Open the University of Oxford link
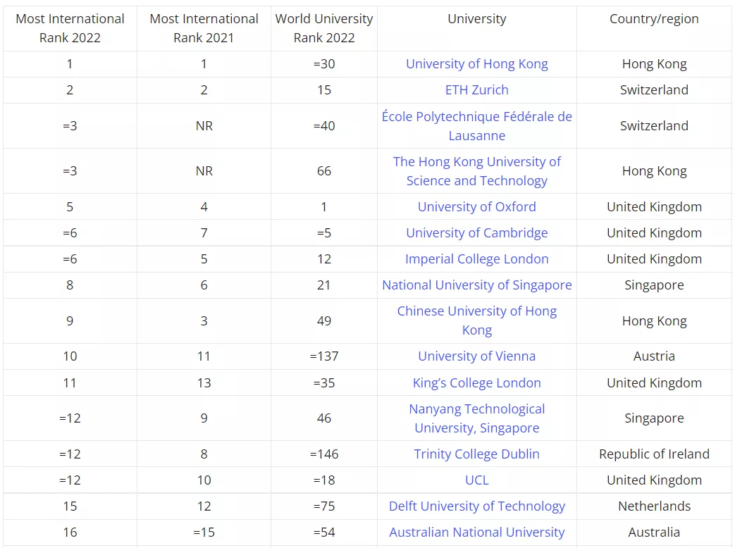This screenshot has height=548, width=735. coord(476,206)
